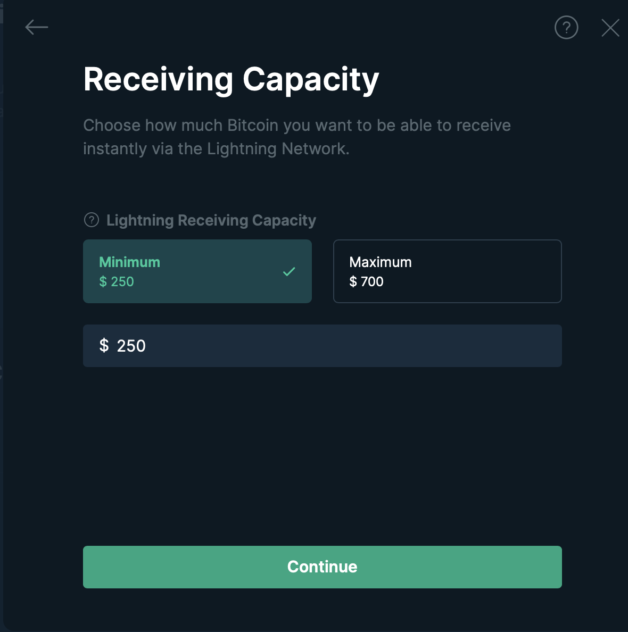Open help via the top question mark icon
This screenshot has height=632, width=628.
[566, 28]
